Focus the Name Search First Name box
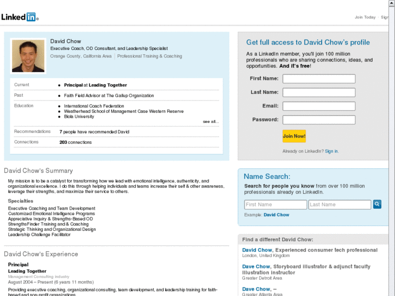This screenshot has width=395, height=296. click(x=275, y=205)
